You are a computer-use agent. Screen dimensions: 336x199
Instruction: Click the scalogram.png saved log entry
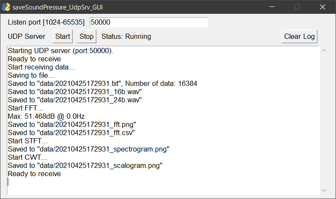point(85,166)
